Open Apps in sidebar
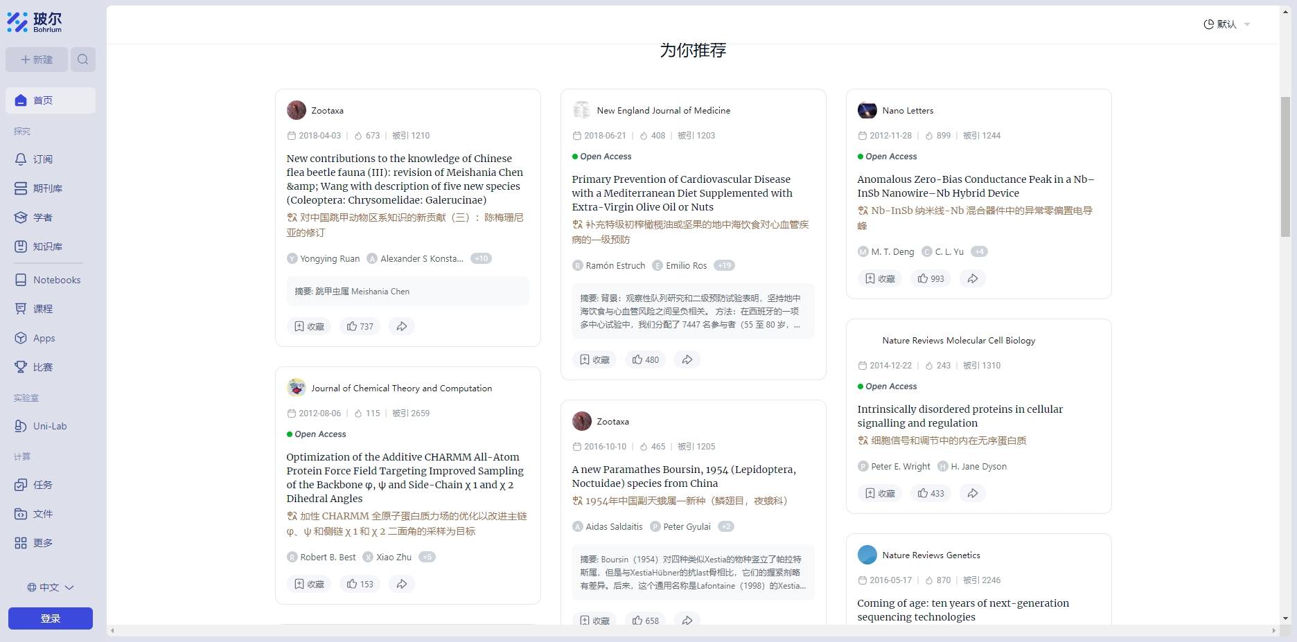The height and width of the screenshot is (642, 1297). 51,338
